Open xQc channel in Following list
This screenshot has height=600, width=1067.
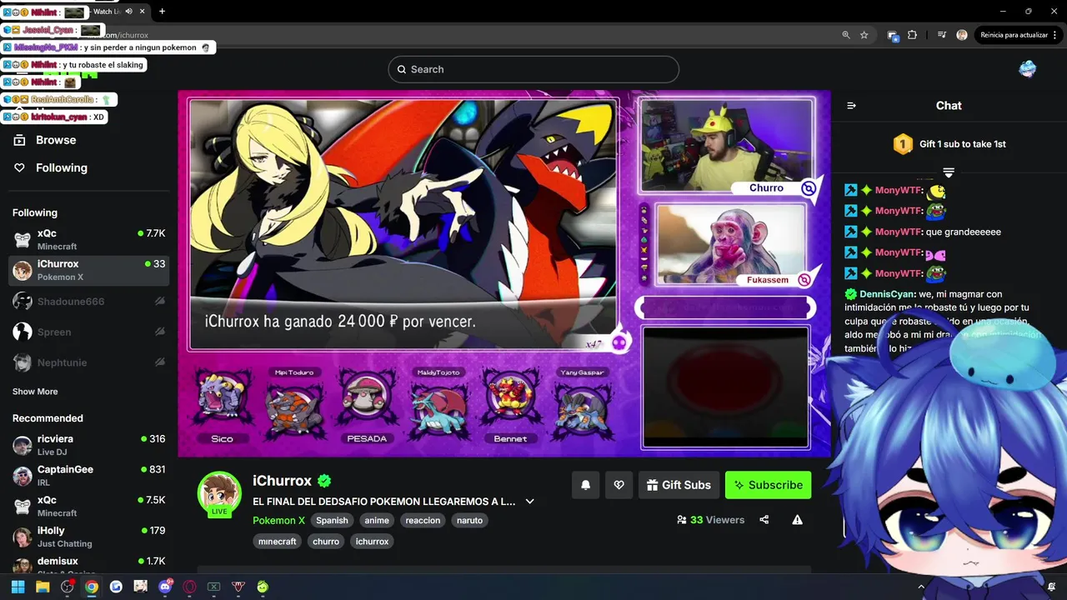[x=88, y=240]
